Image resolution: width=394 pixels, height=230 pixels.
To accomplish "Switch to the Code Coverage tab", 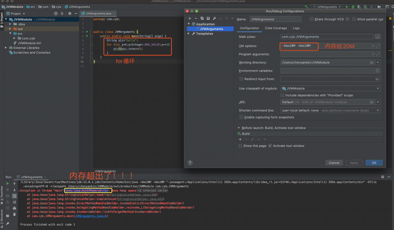I will tap(276, 28).
